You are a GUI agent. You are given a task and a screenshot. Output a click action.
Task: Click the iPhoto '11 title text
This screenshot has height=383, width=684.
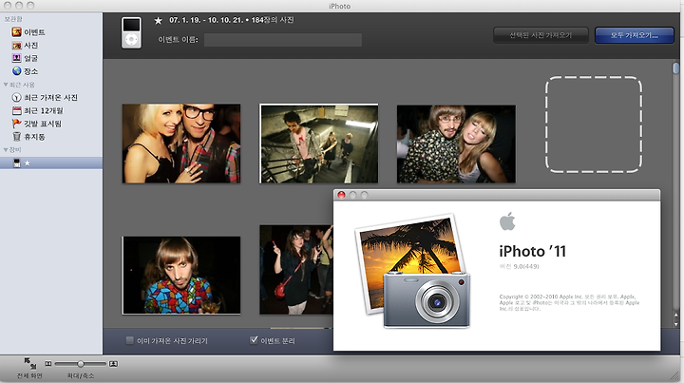(x=532, y=251)
